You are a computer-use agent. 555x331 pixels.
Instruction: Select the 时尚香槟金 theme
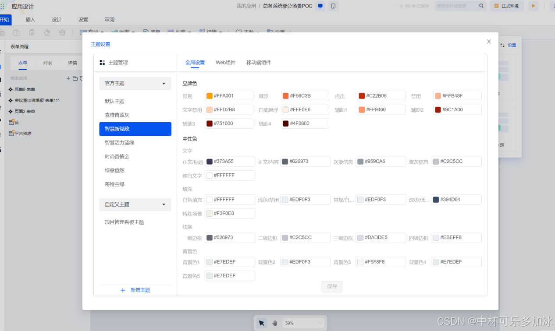click(x=117, y=157)
